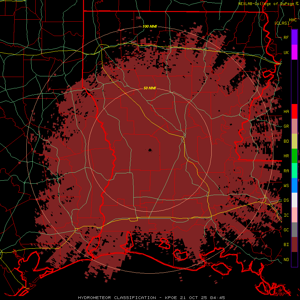Image resolution: width=300 pixels, height=300 pixels.
Task: Click the 100 NMI range ring label
Action: click(150, 26)
